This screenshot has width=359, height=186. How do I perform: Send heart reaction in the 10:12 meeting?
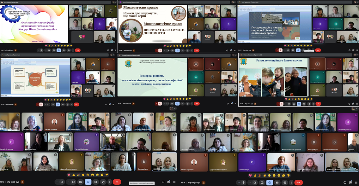(x=69, y=175)
